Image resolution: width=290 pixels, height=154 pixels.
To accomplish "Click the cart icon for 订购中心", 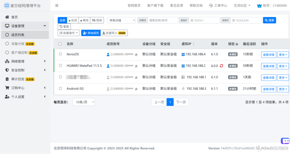I will (x=7, y=88).
